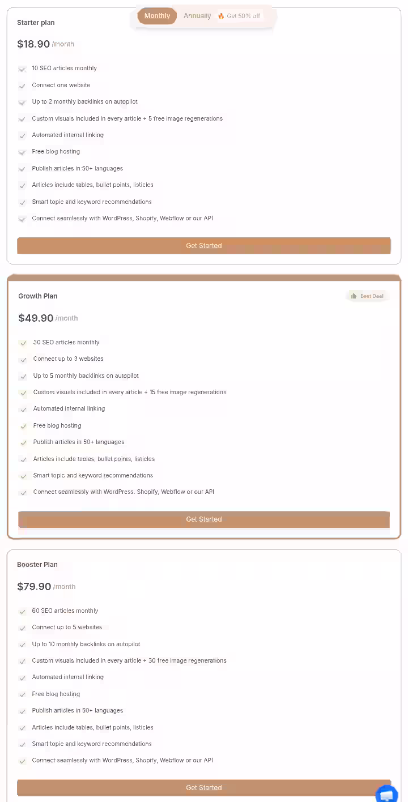Viewport: 408px width, 802px height.
Task: Click the thumbs-up icon in the Best Deal badge
Action: [354, 295]
